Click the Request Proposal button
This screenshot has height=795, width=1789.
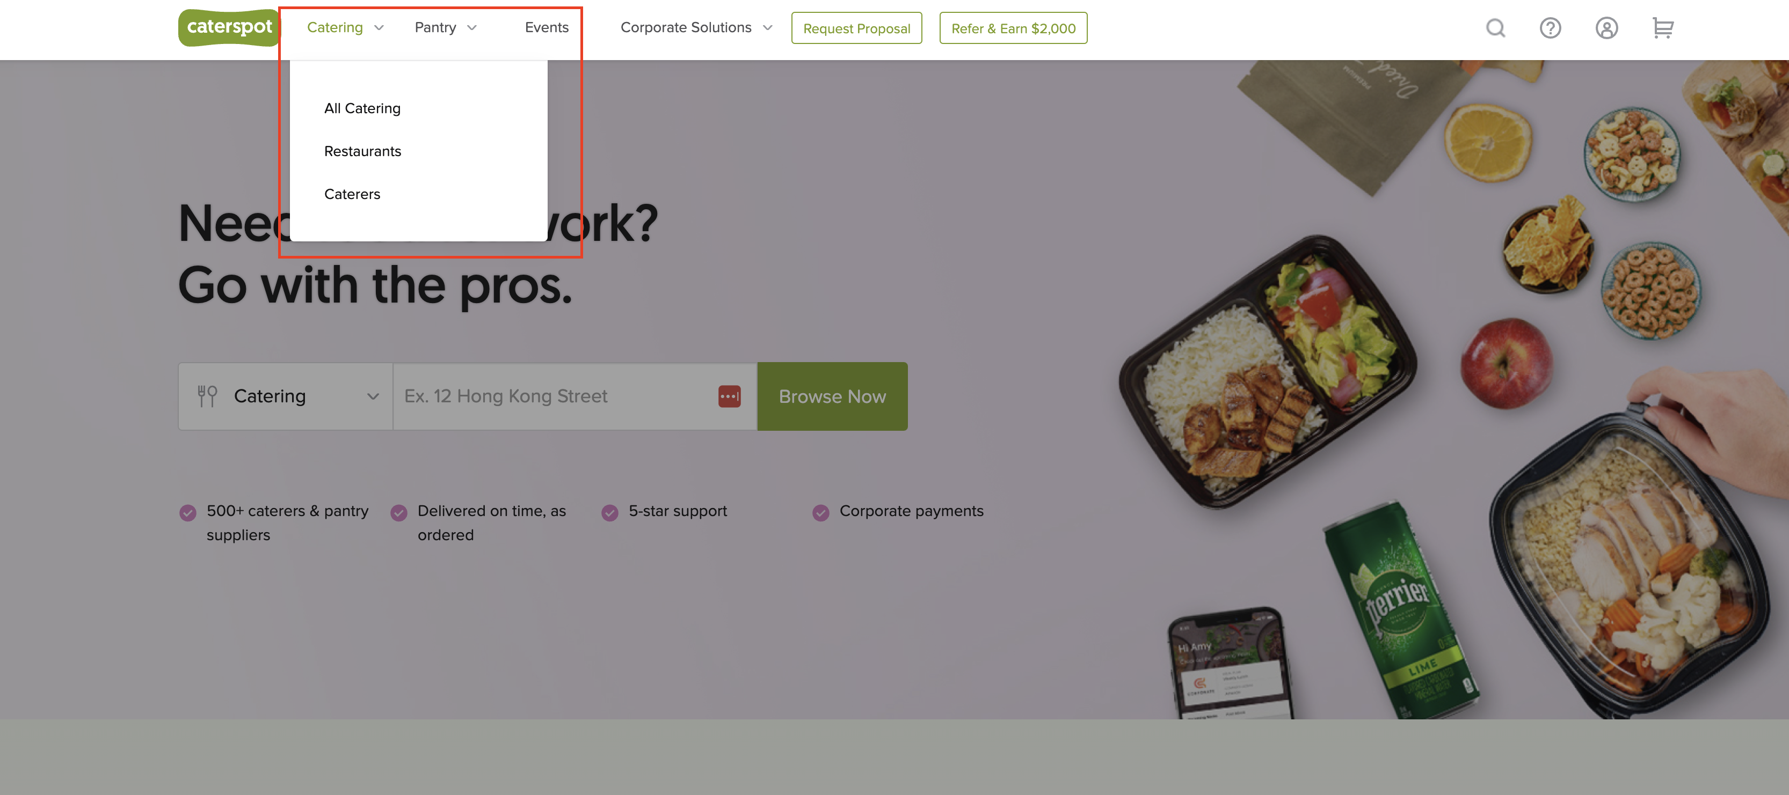coord(856,28)
